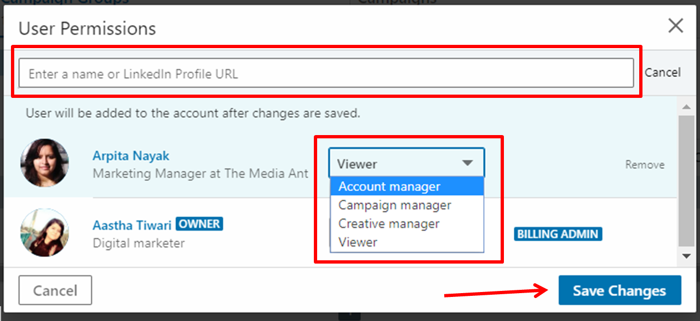
Task: Select Creative manager from the dropdown
Action: (x=388, y=224)
